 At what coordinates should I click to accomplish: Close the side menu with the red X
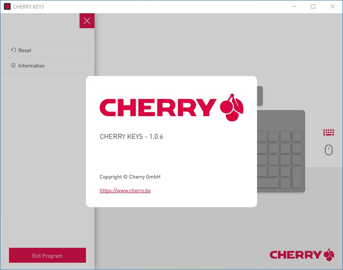click(87, 21)
